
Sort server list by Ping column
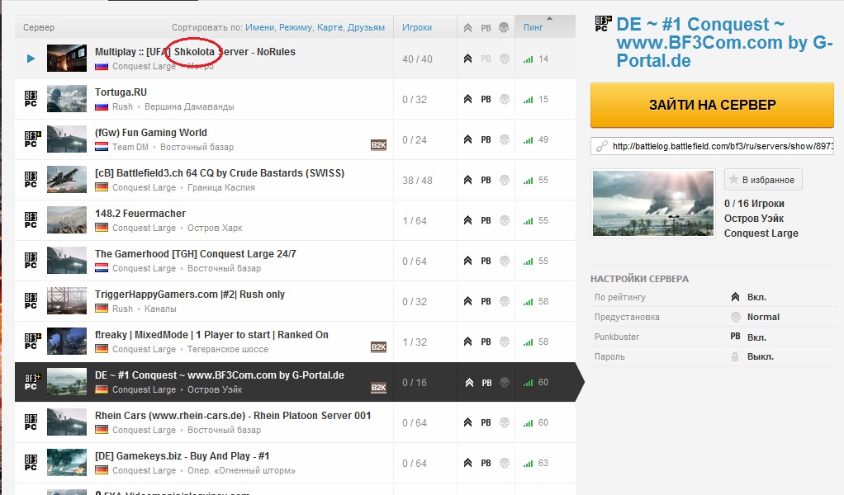(x=533, y=27)
